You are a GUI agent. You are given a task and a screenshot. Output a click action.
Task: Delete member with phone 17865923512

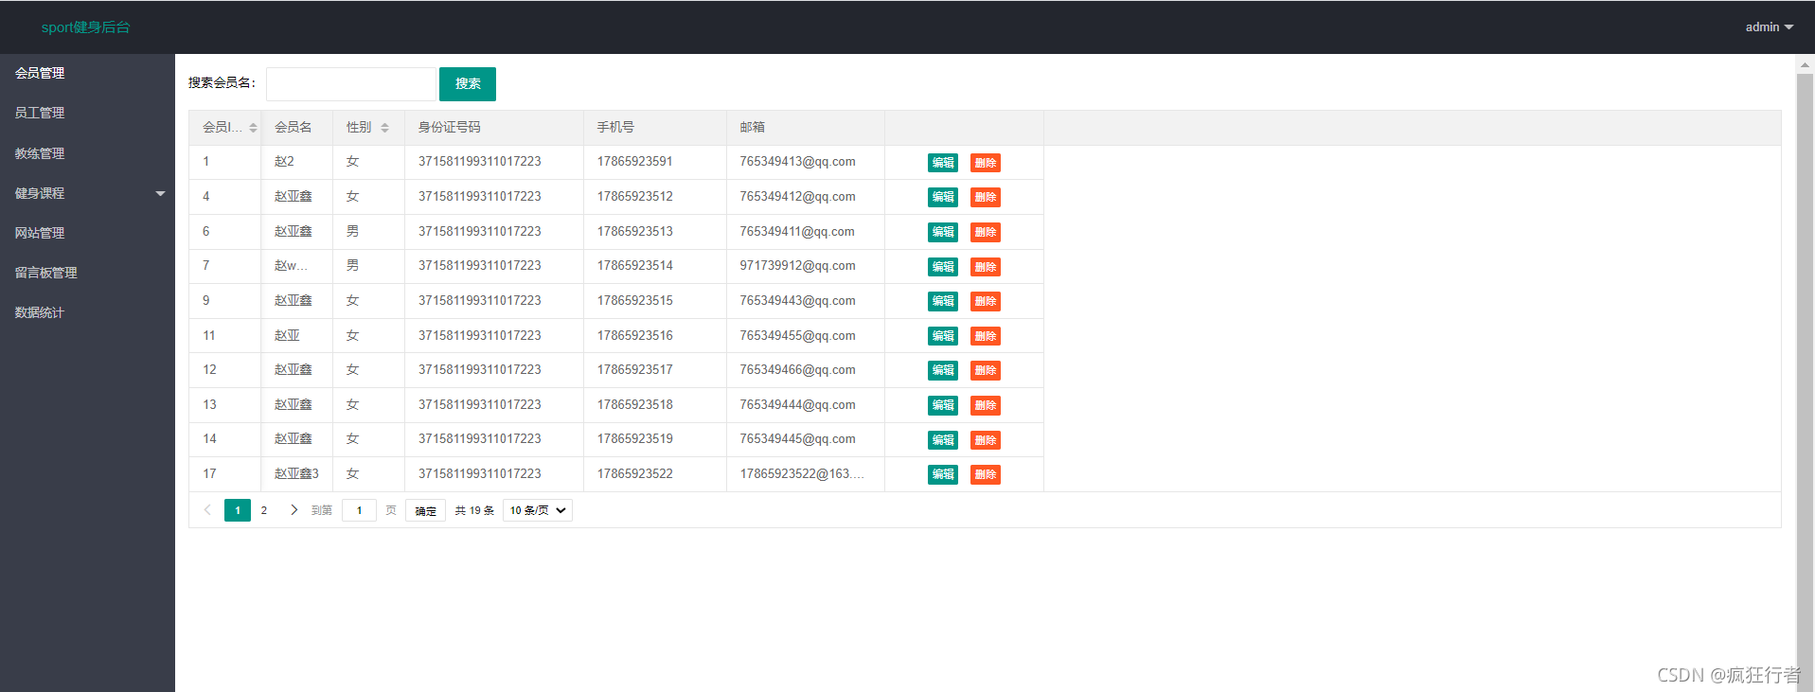click(x=986, y=197)
